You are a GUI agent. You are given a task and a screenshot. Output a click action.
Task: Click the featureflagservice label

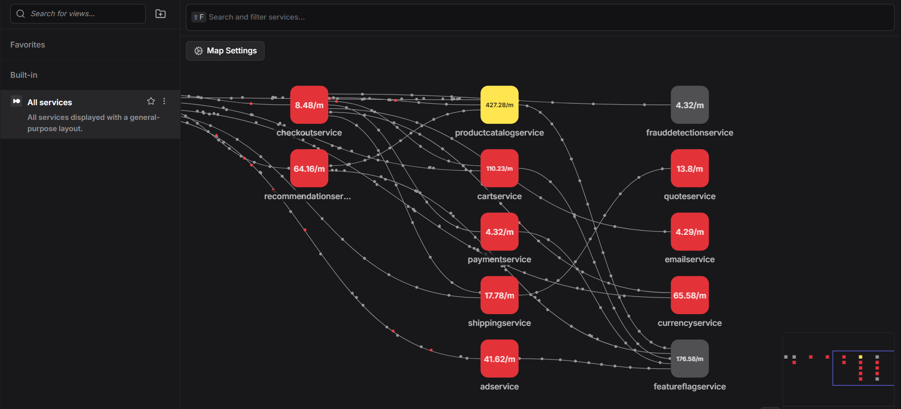(690, 386)
